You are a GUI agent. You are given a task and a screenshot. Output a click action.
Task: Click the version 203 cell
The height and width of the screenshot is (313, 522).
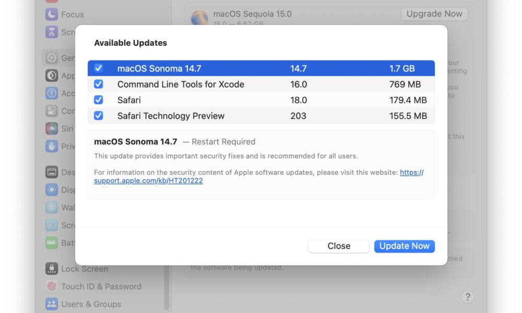(298, 116)
